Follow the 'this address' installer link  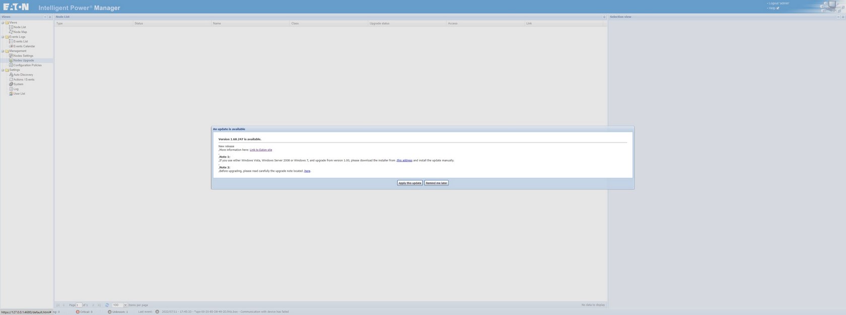pos(404,160)
